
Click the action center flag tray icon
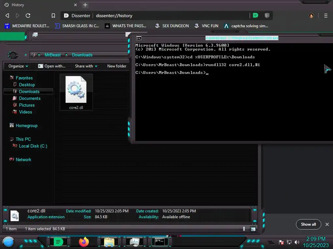pos(281,242)
